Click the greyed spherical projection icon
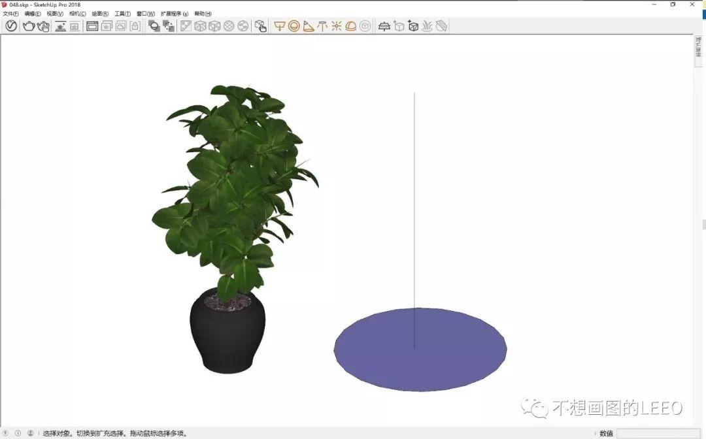This screenshot has height=439, width=706. click(x=229, y=26)
